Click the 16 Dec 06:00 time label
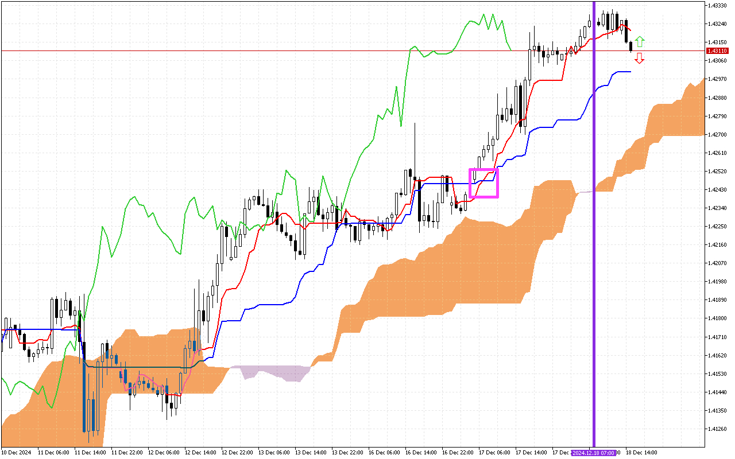Screen dimensions: 735x459 (384, 453)
